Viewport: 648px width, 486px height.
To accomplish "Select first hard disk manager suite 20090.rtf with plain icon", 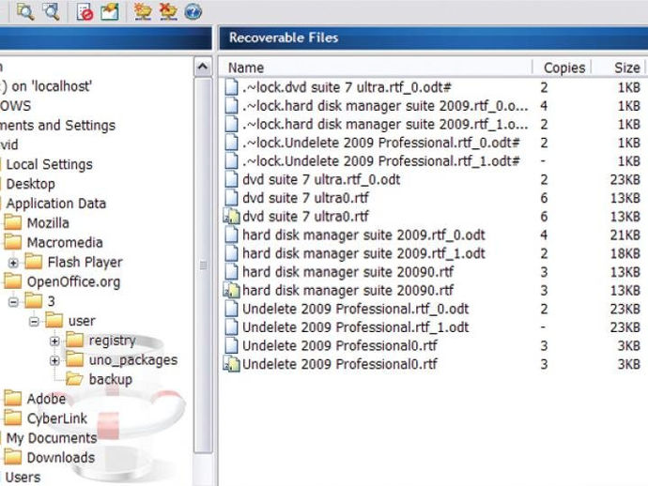I will [x=348, y=272].
